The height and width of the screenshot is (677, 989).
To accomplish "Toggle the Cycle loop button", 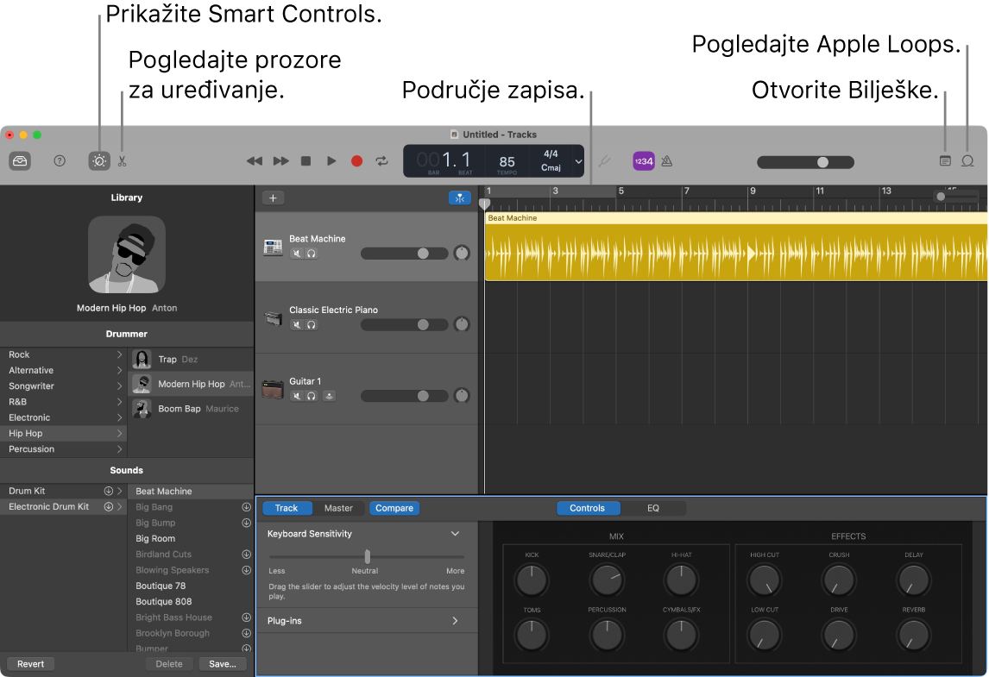I will point(381,161).
